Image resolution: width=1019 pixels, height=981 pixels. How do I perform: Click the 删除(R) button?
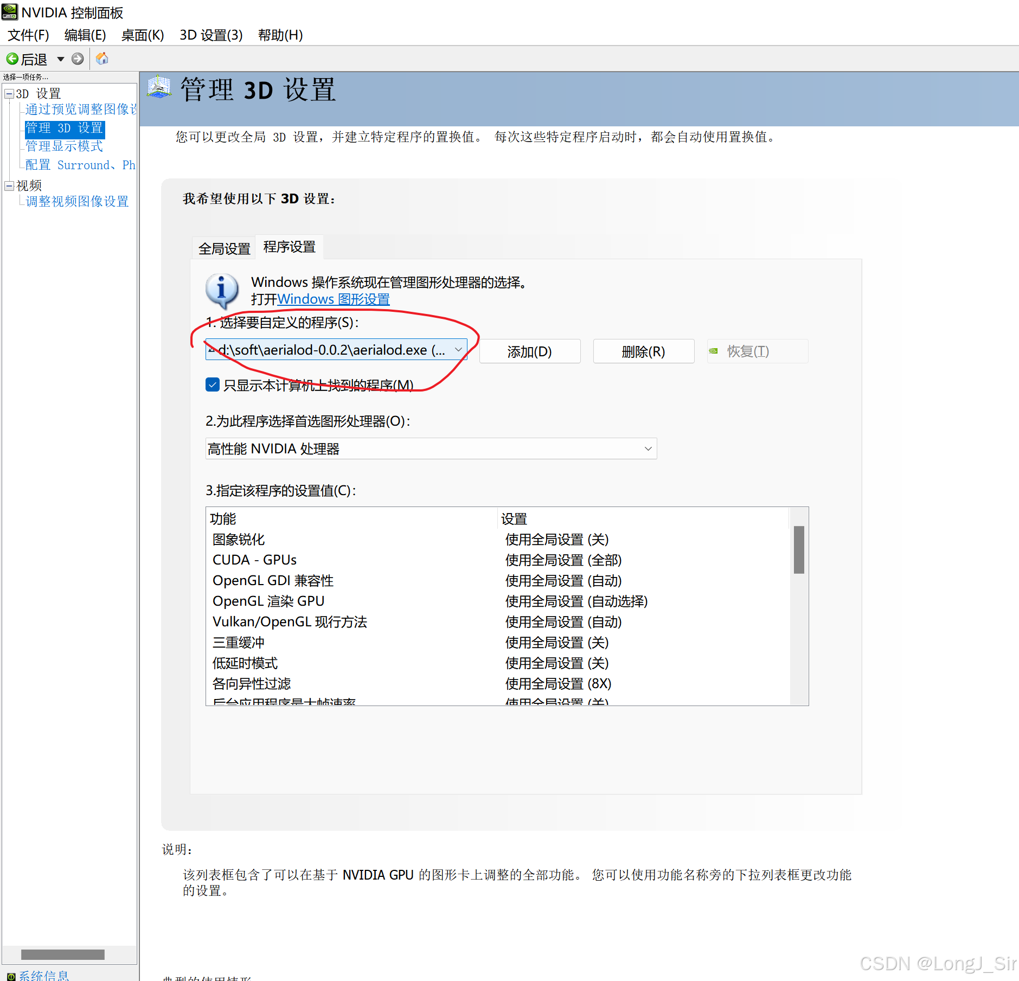(x=644, y=351)
